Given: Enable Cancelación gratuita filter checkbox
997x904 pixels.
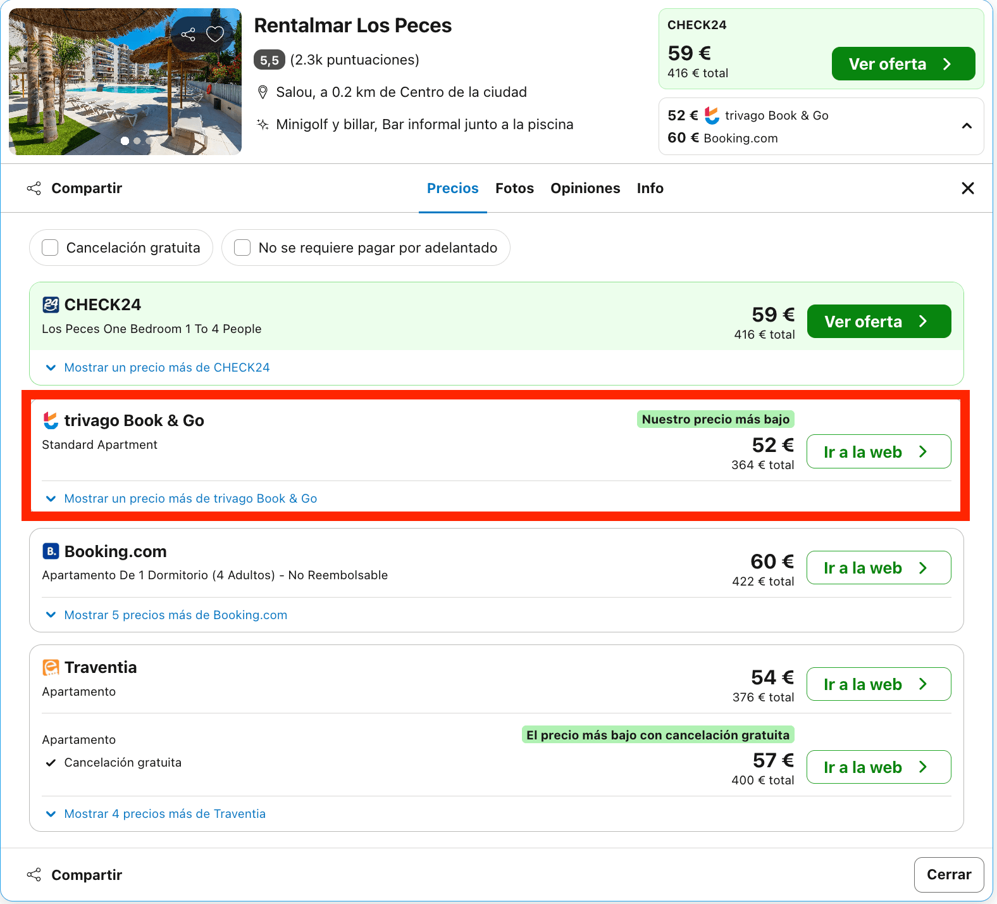Looking at the screenshot, I should point(50,248).
